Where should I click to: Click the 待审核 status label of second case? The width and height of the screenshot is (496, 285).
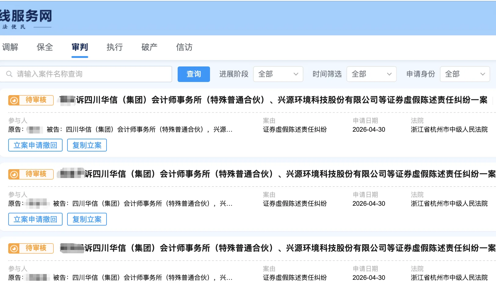point(36,174)
